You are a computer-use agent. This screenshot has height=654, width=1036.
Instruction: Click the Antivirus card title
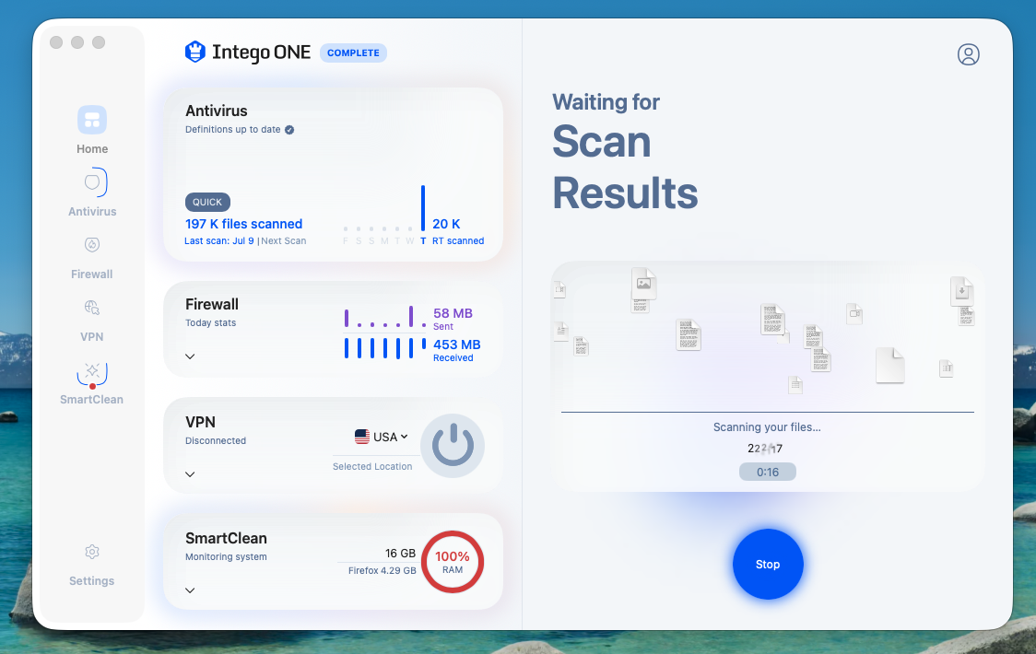[217, 111]
